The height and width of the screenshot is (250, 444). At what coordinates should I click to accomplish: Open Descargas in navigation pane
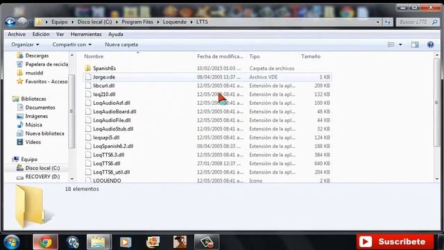pos(37,56)
